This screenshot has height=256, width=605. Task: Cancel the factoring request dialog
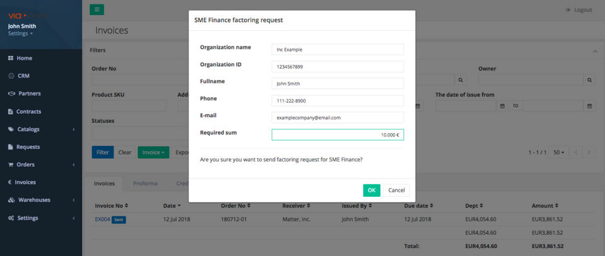pos(396,190)
